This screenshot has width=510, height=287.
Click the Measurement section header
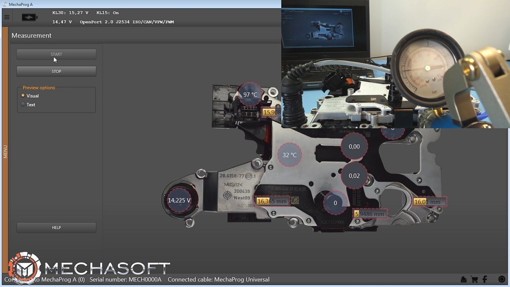31,35
